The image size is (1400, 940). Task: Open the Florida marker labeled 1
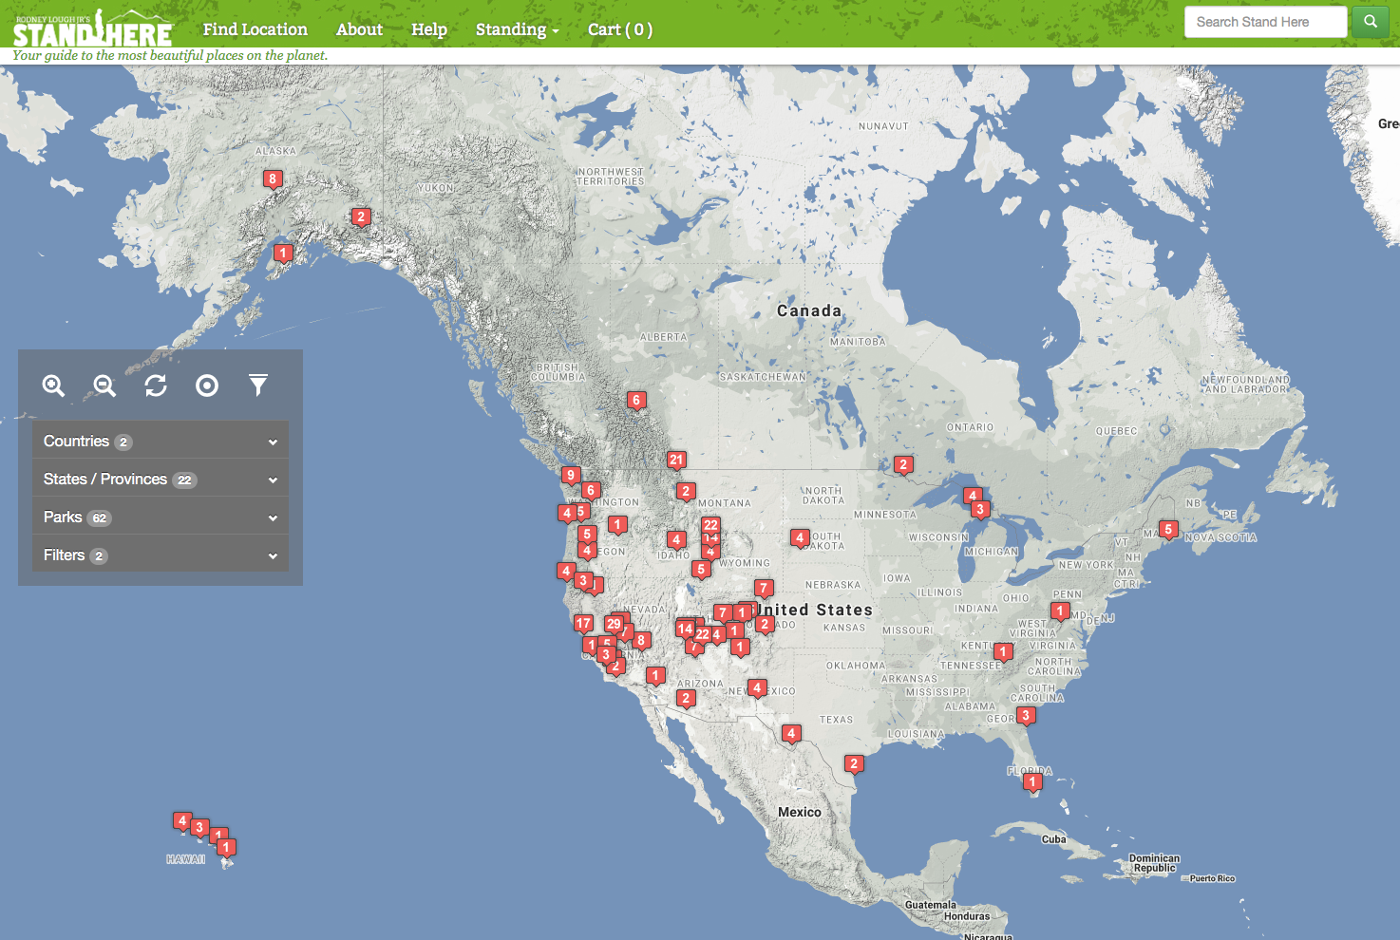pos(1033,783)
